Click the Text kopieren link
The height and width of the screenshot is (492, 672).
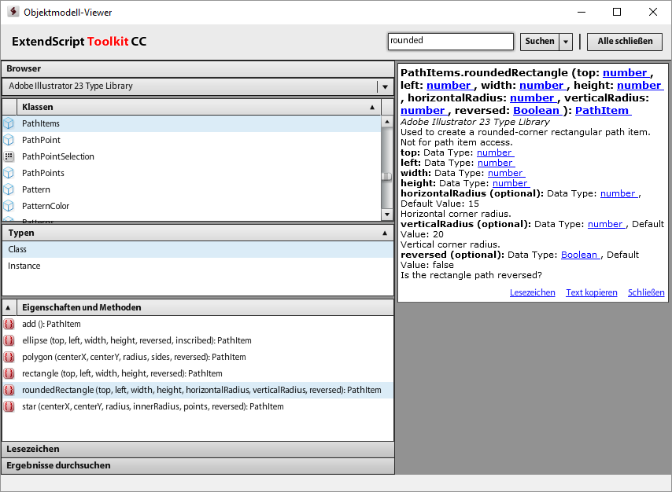(x=592, y=292)
